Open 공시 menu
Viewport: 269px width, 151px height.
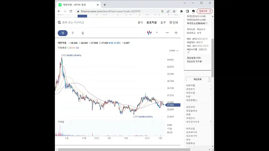(x=140, y=22)
